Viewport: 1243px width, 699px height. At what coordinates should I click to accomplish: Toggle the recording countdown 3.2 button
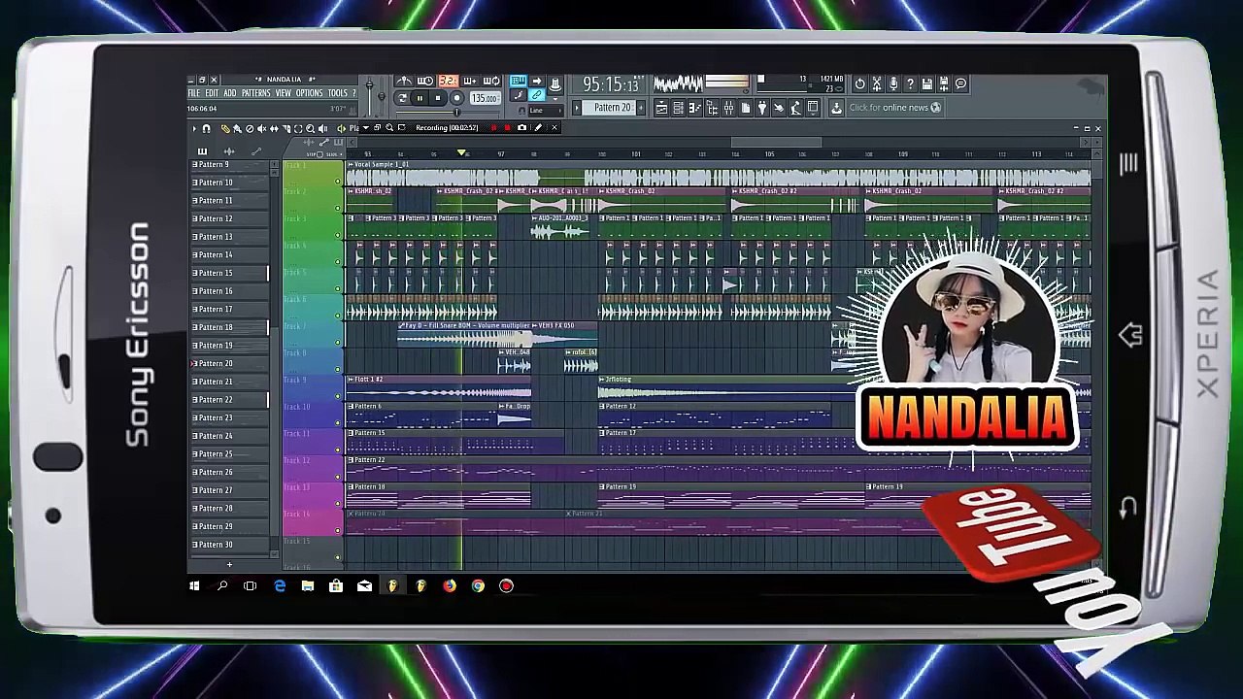coord(449,81)
